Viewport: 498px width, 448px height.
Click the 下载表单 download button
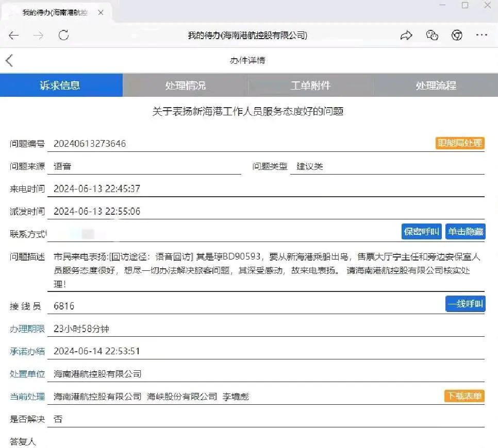(464, 396)
